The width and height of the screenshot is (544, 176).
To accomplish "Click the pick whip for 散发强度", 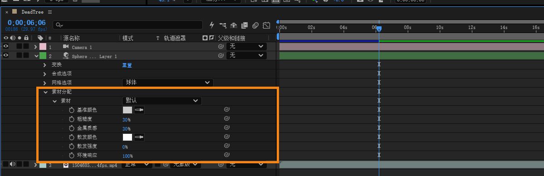I will [226, 146].
